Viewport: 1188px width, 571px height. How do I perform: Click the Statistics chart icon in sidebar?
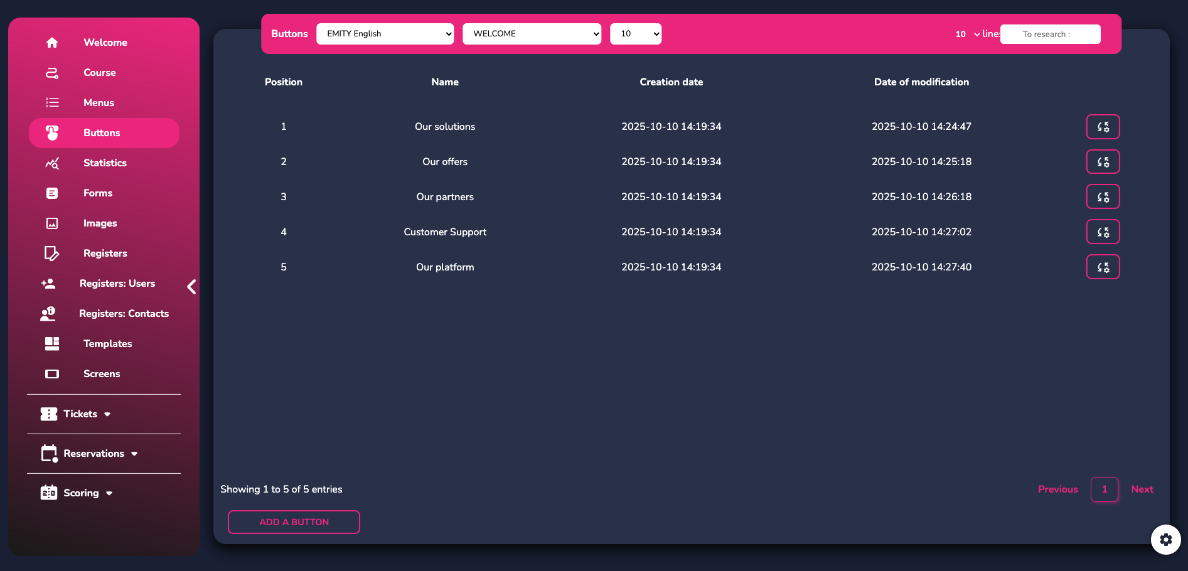[x=52, y=163]
